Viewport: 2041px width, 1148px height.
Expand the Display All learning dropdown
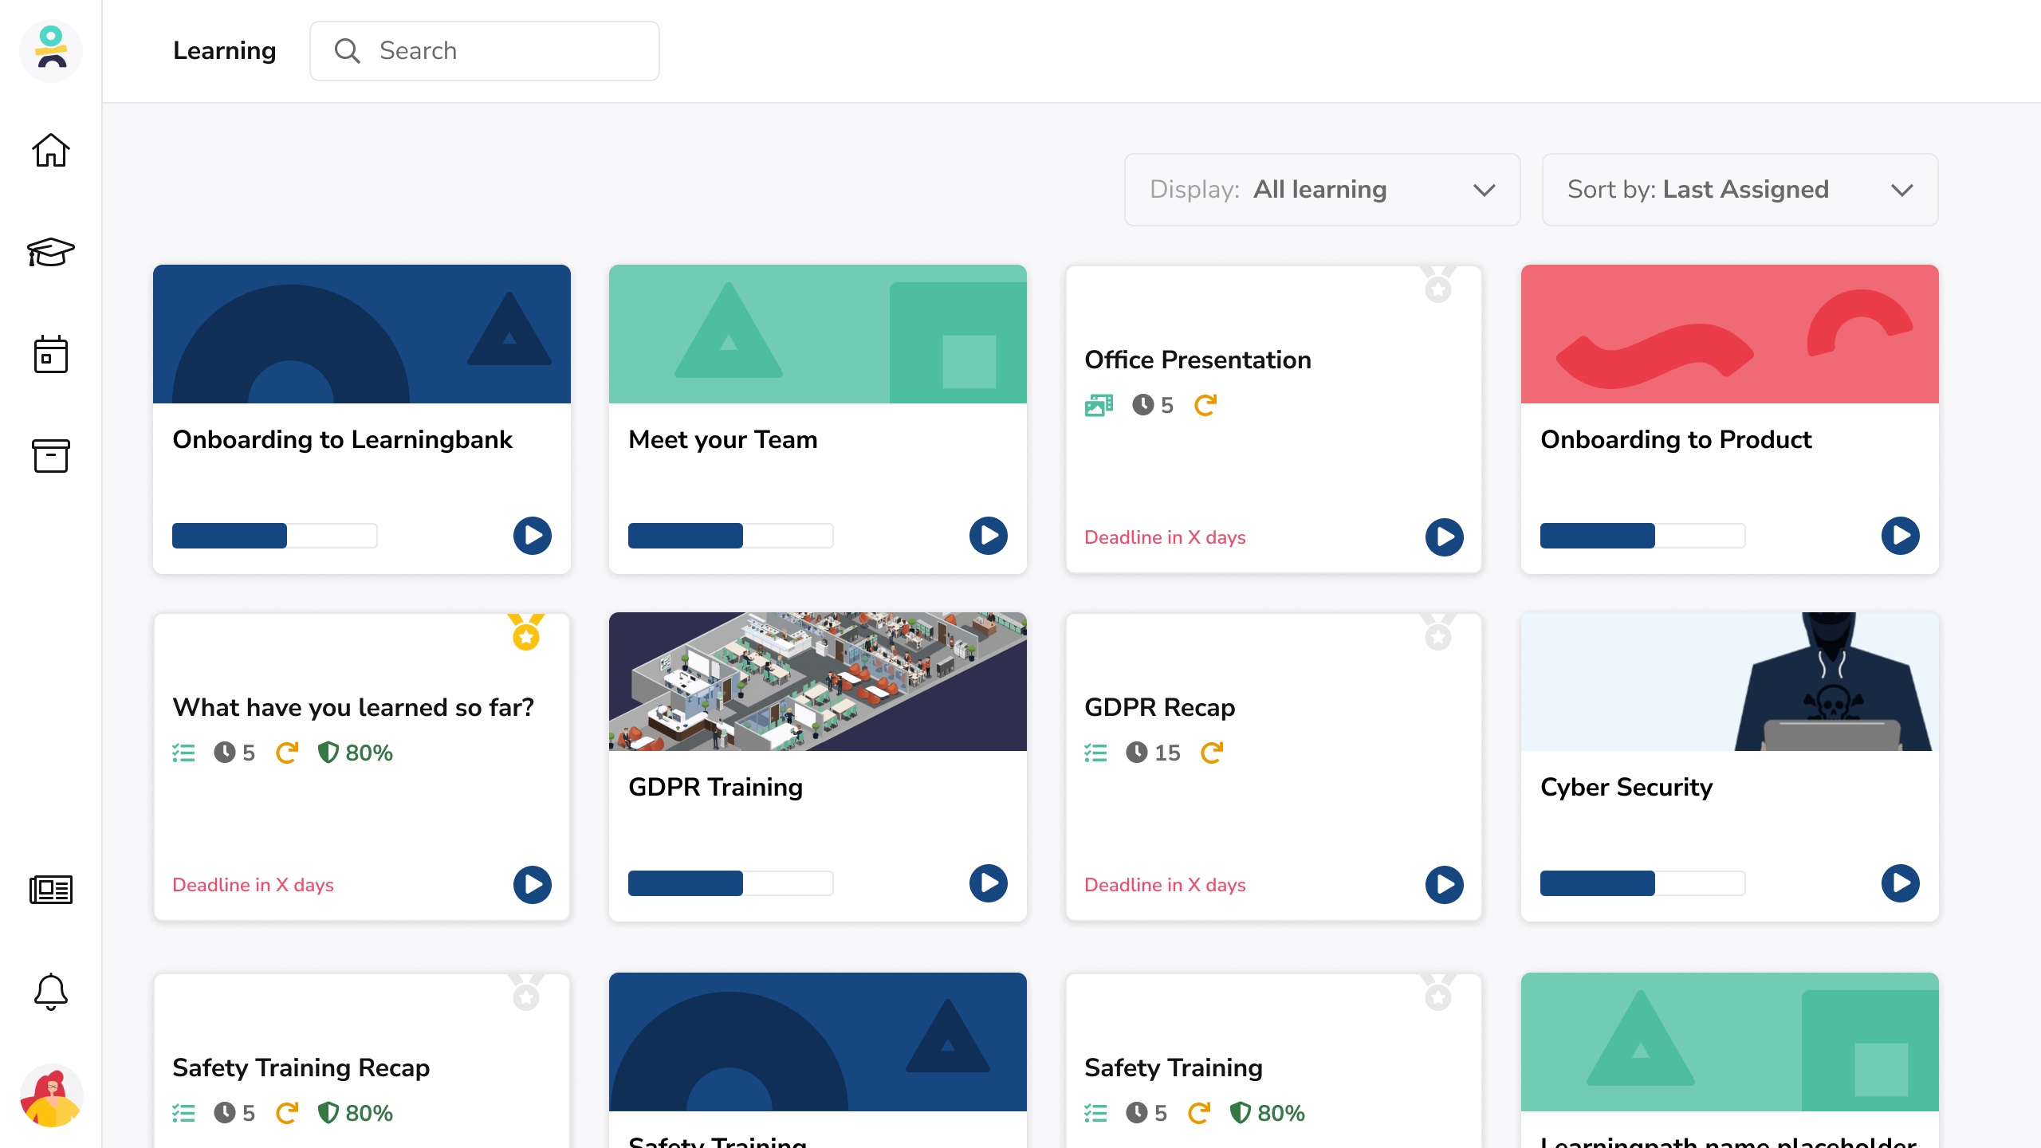[x=1322, y=190]
